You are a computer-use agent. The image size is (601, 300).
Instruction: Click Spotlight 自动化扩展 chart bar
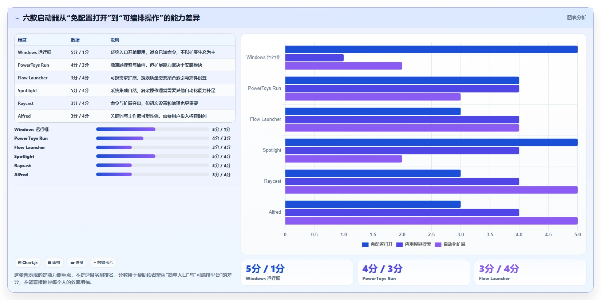(x=344, y=159)
